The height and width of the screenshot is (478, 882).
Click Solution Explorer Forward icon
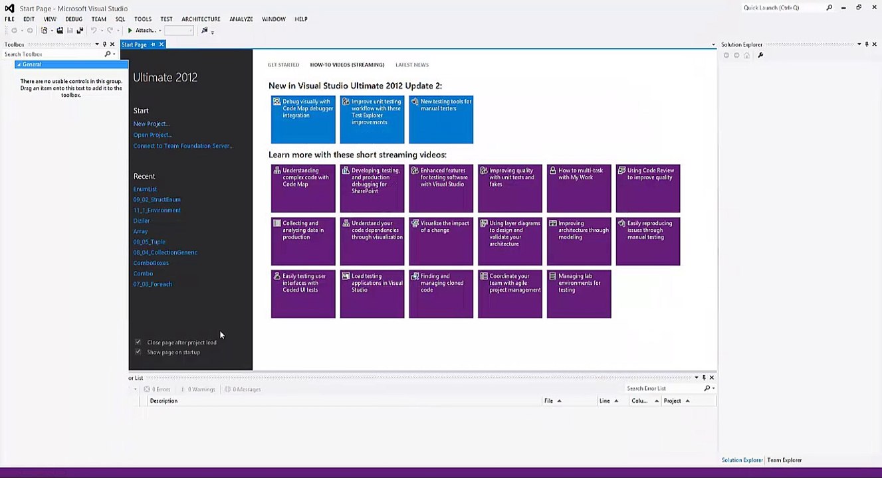coord(736,55)
